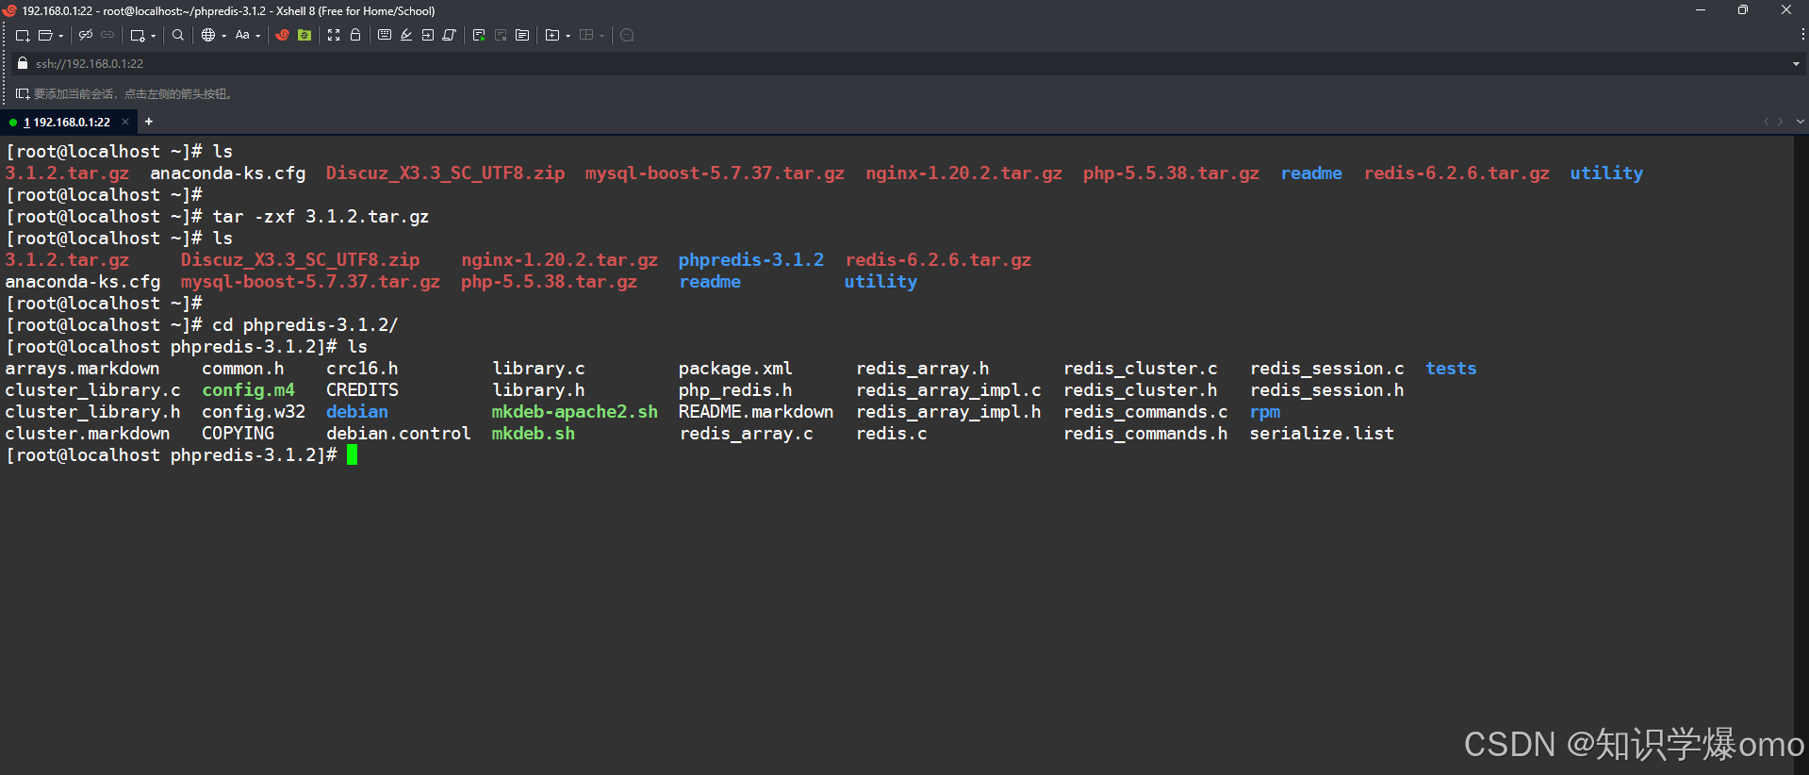Click the redis_session.h file name
Viewport: 1809px width, 775px height.
(1326, 389)
